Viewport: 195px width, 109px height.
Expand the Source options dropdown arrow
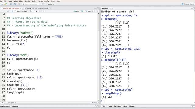[x=94, y=11]
